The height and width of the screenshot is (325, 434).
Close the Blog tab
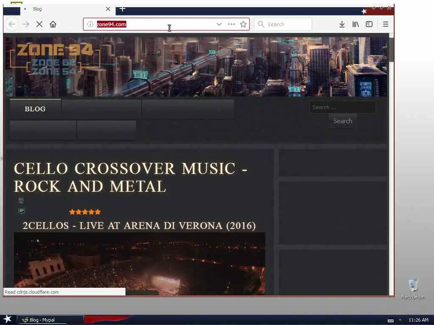pyautogui.click(x=108, y=9)
